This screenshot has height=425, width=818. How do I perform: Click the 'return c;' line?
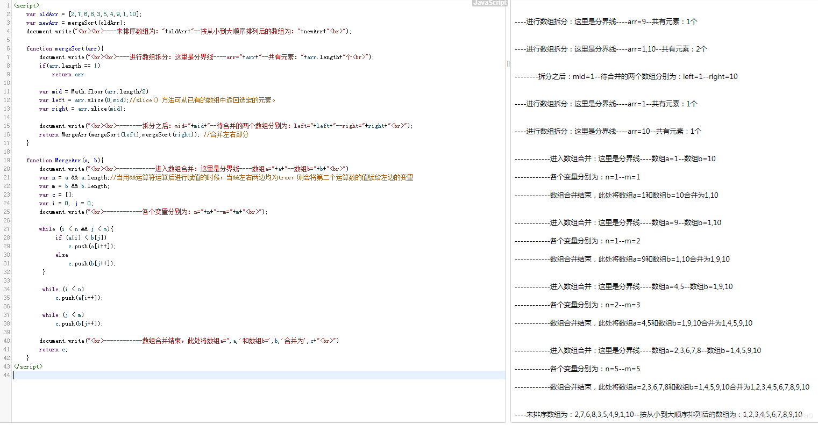click(x=53, y=349)
